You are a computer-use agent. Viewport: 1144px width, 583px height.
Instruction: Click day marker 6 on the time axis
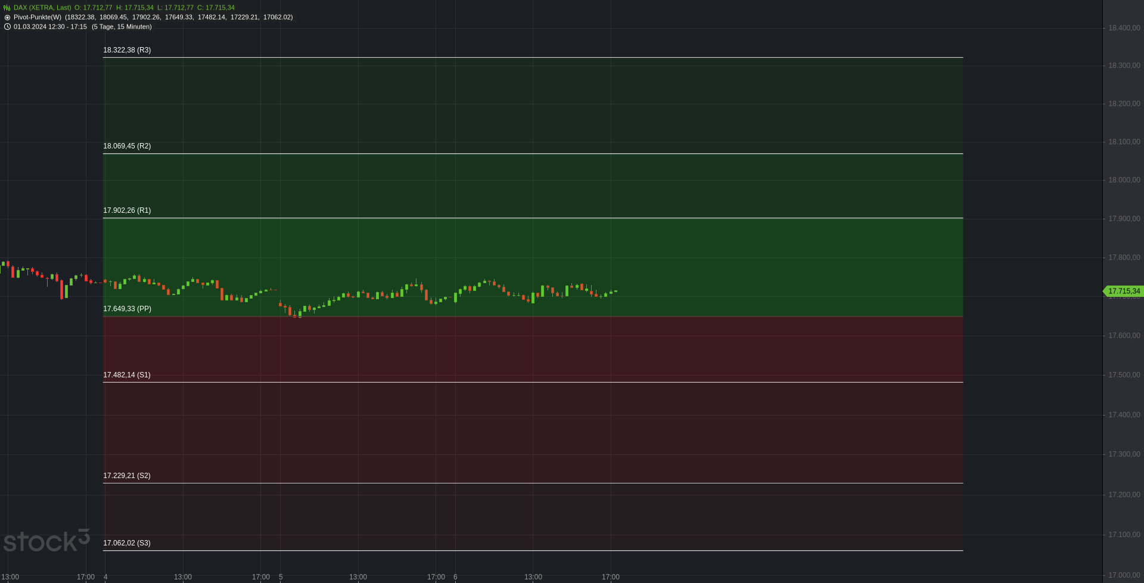(455, 577)
